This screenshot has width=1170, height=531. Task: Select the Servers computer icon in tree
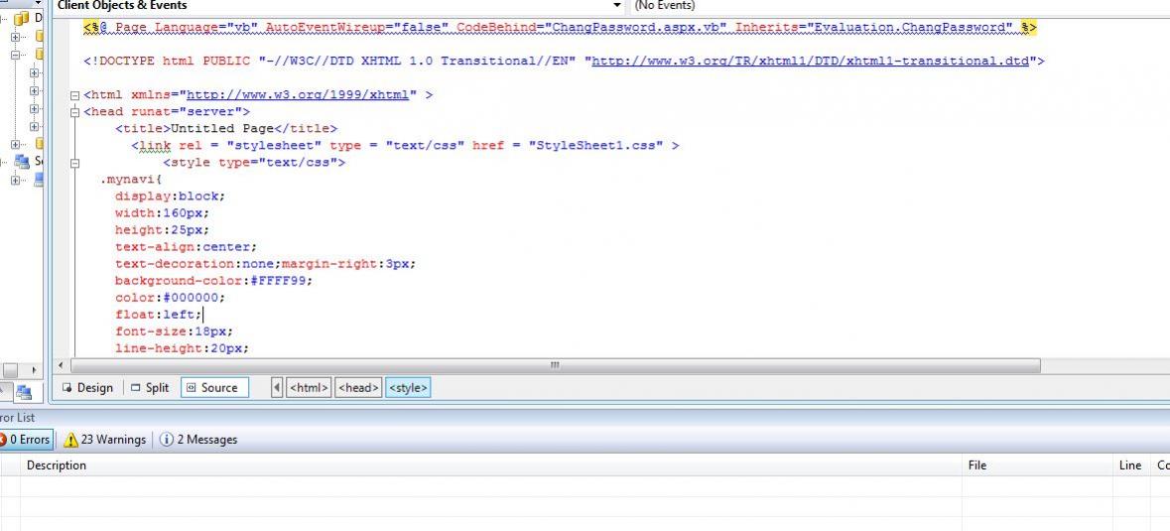click(x=22, y=161)
